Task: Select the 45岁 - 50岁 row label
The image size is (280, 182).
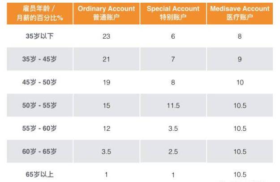Action: coord(39,83)
